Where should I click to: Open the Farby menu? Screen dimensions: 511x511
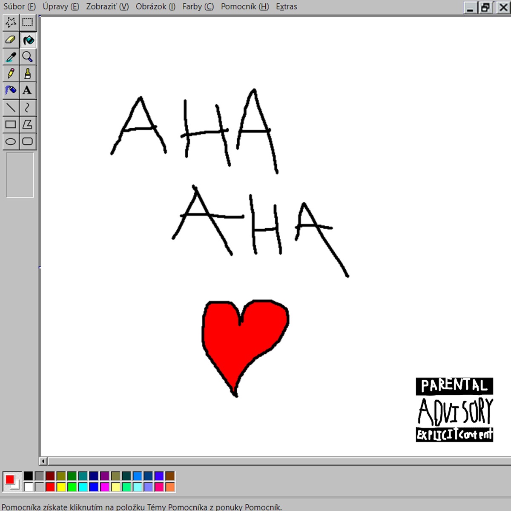tap(198, 6)
